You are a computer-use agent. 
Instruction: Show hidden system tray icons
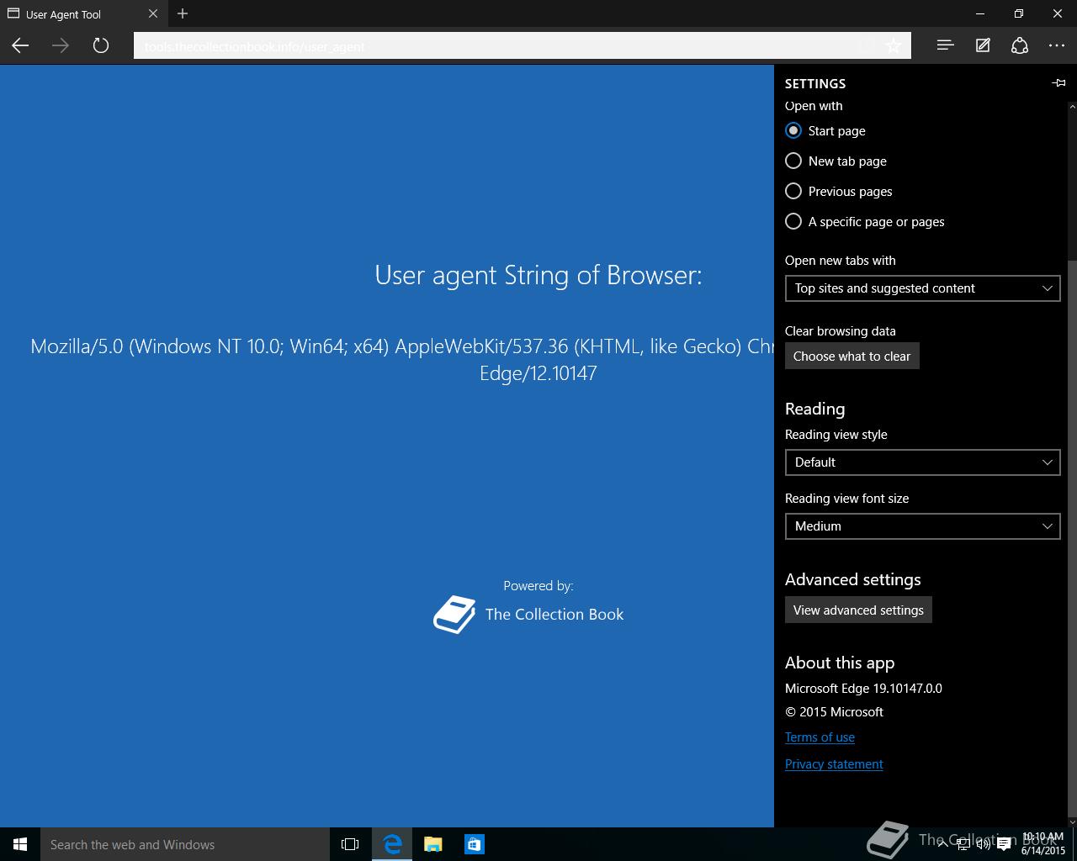(x=942, y=845)
